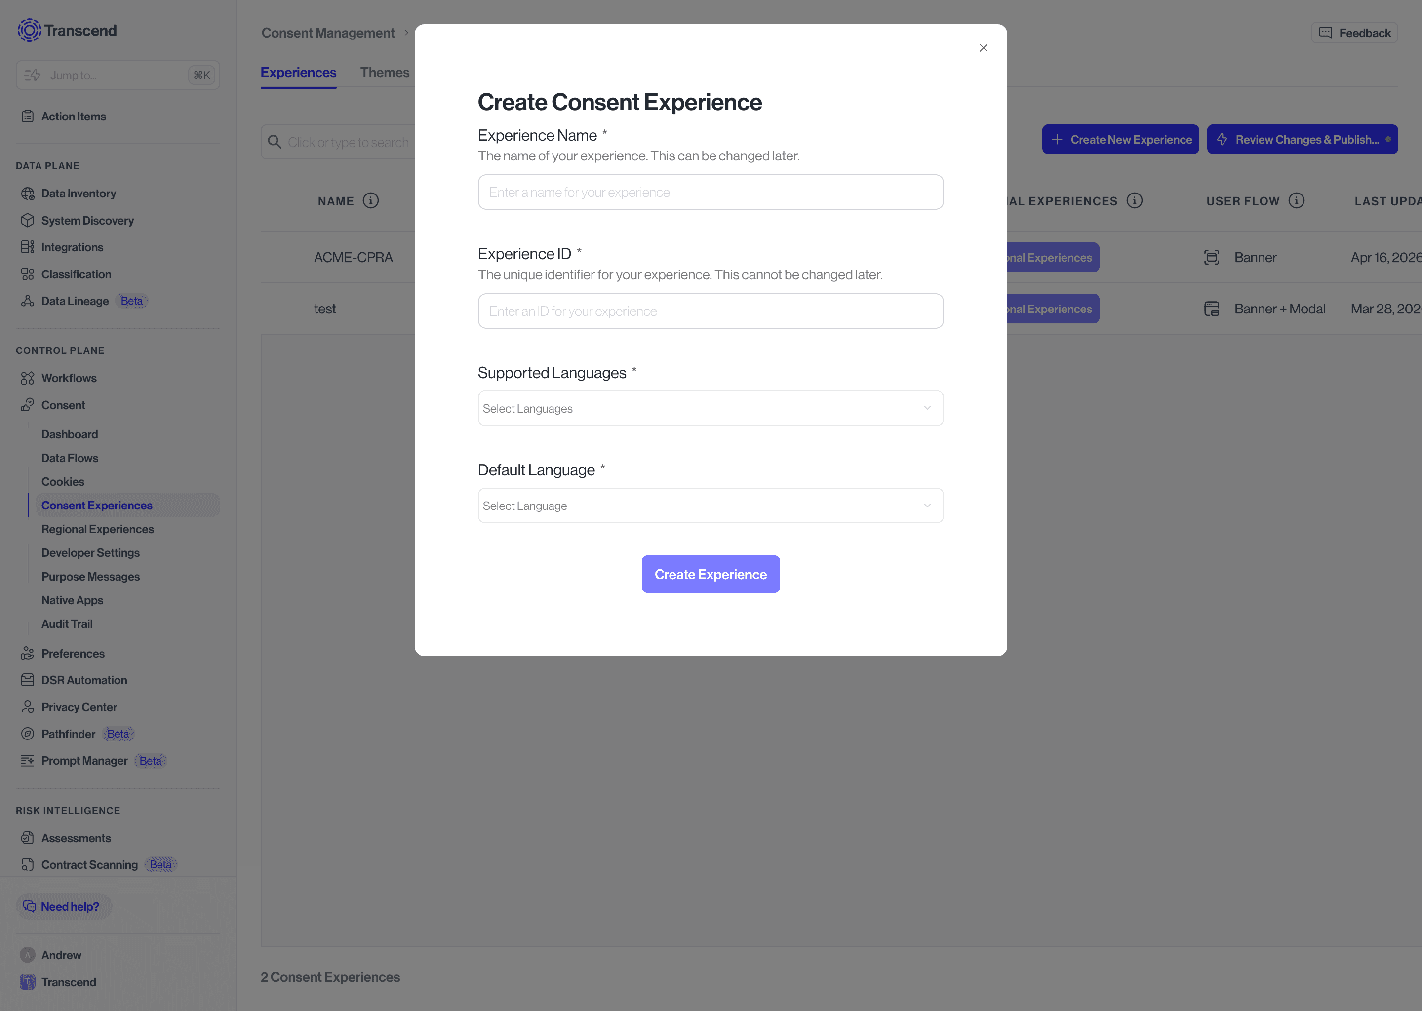The image size is (1422, 1011).
Task: Click the Privacy Center icon
Action: coord(27,706)
